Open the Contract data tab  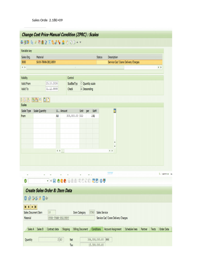coord(53,229)
